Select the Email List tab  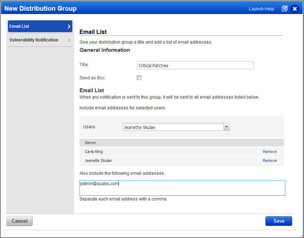[x=40, y=26]
